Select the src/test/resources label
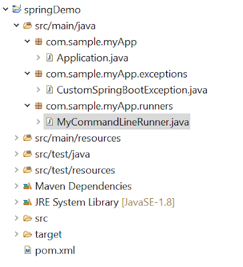This screenshot has width=243, height=267. point(75,170)
